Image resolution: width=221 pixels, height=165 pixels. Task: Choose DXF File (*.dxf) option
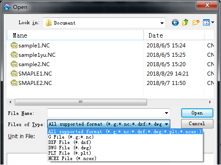click(x=69, y=142)
